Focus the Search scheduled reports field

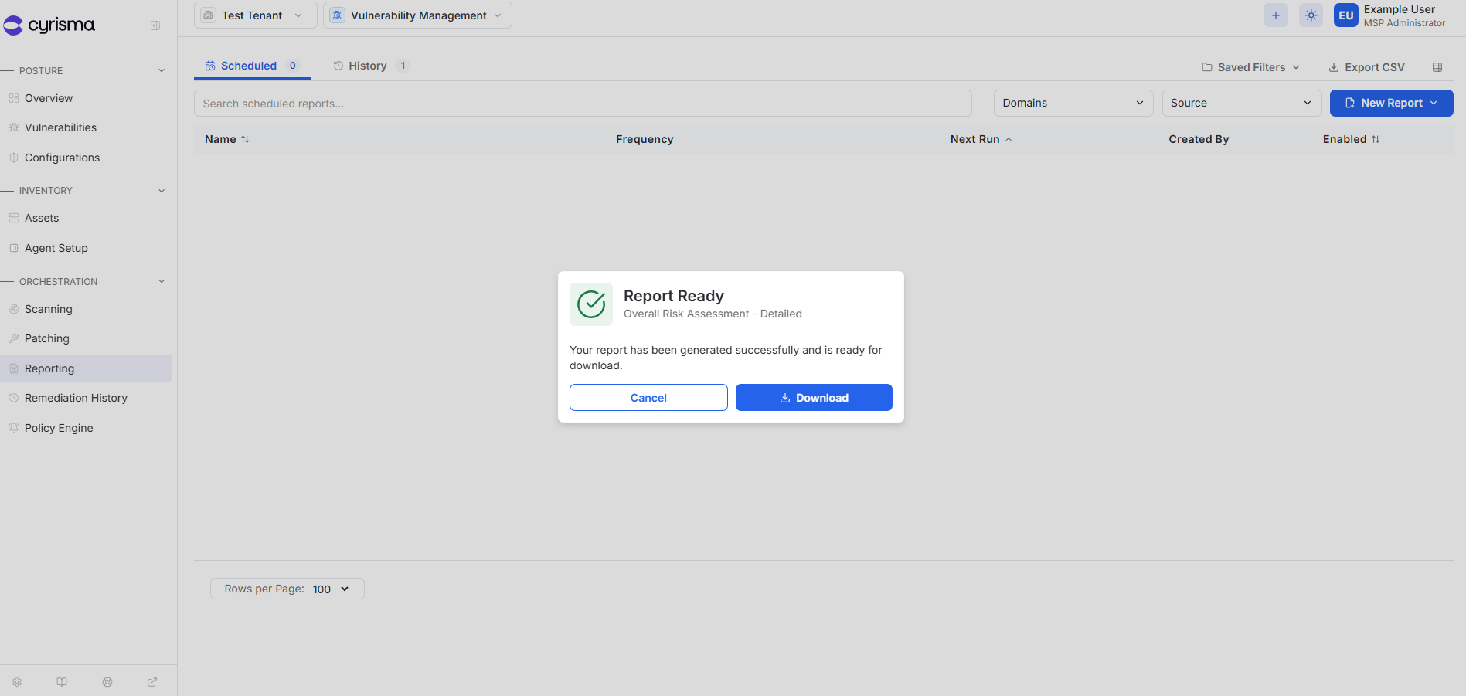pos(583,104)
